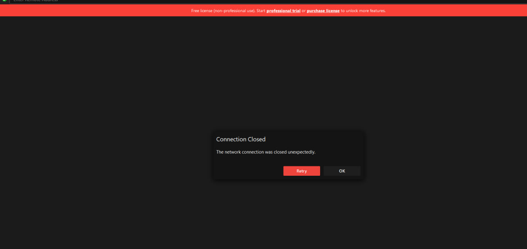This screenshot has width=527, height=249.
Task: Click the green connection status icon
Action: [x=5, y=1]
